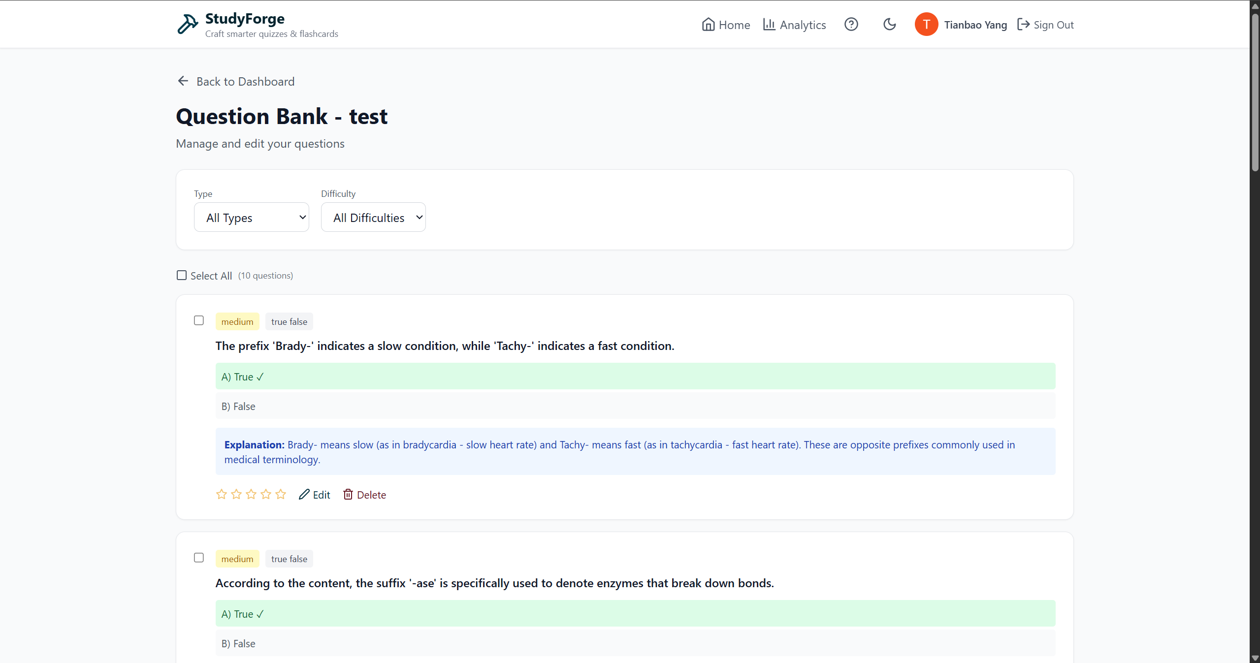
Task: Open Analytics from top navigation
Action: pos(794,25)
